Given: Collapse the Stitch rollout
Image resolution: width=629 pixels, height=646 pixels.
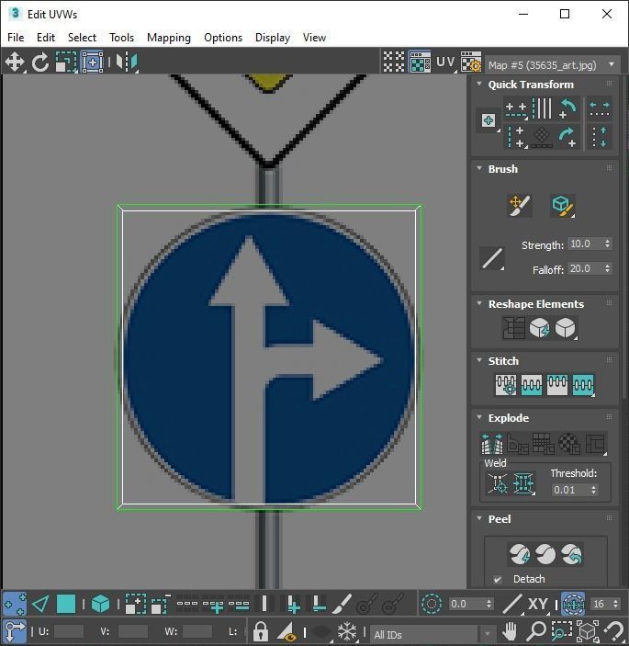Looking at the screenshot, I should point(479,360).
